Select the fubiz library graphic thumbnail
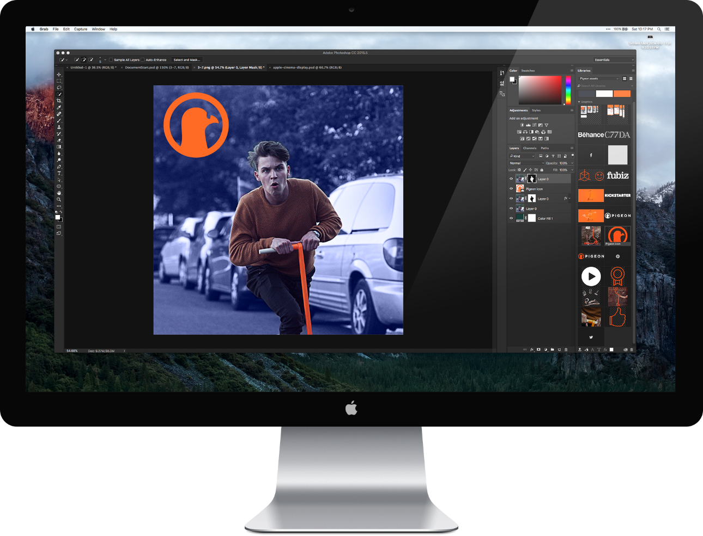 [x=618, y=175]
